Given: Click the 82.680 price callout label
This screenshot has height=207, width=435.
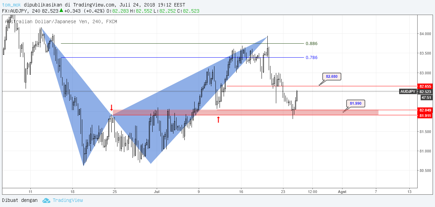Looking at the screenshot, I should (332, 77).
